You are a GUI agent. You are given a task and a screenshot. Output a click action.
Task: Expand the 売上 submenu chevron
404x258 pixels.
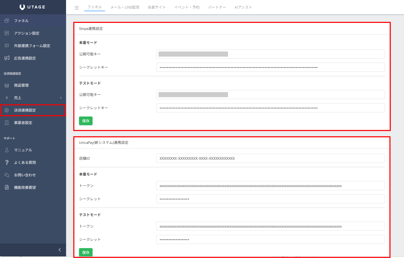[61, 98]
